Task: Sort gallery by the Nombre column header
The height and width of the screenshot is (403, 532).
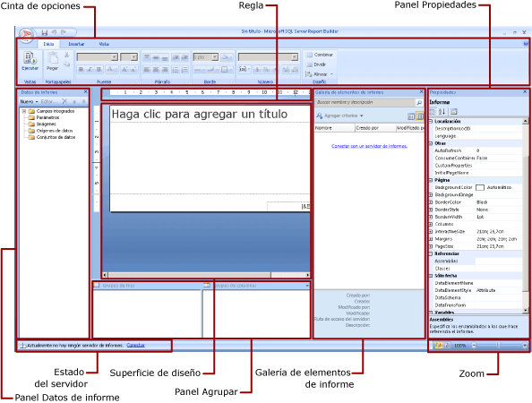Action: pos(334,128)
